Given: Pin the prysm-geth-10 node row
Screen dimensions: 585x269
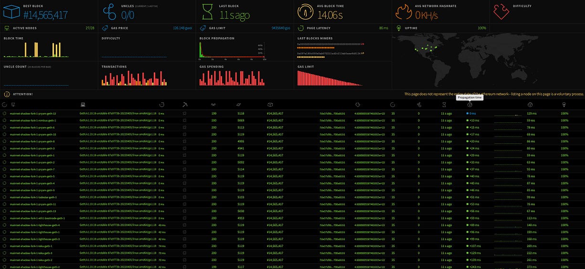Looking at the screenshot, I should [x=4, y=134].
